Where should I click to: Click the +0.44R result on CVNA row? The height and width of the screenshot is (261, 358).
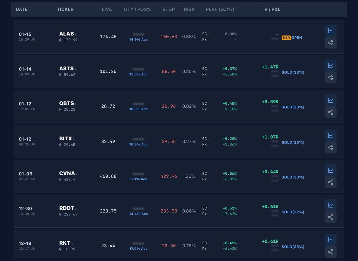[270, 172]
